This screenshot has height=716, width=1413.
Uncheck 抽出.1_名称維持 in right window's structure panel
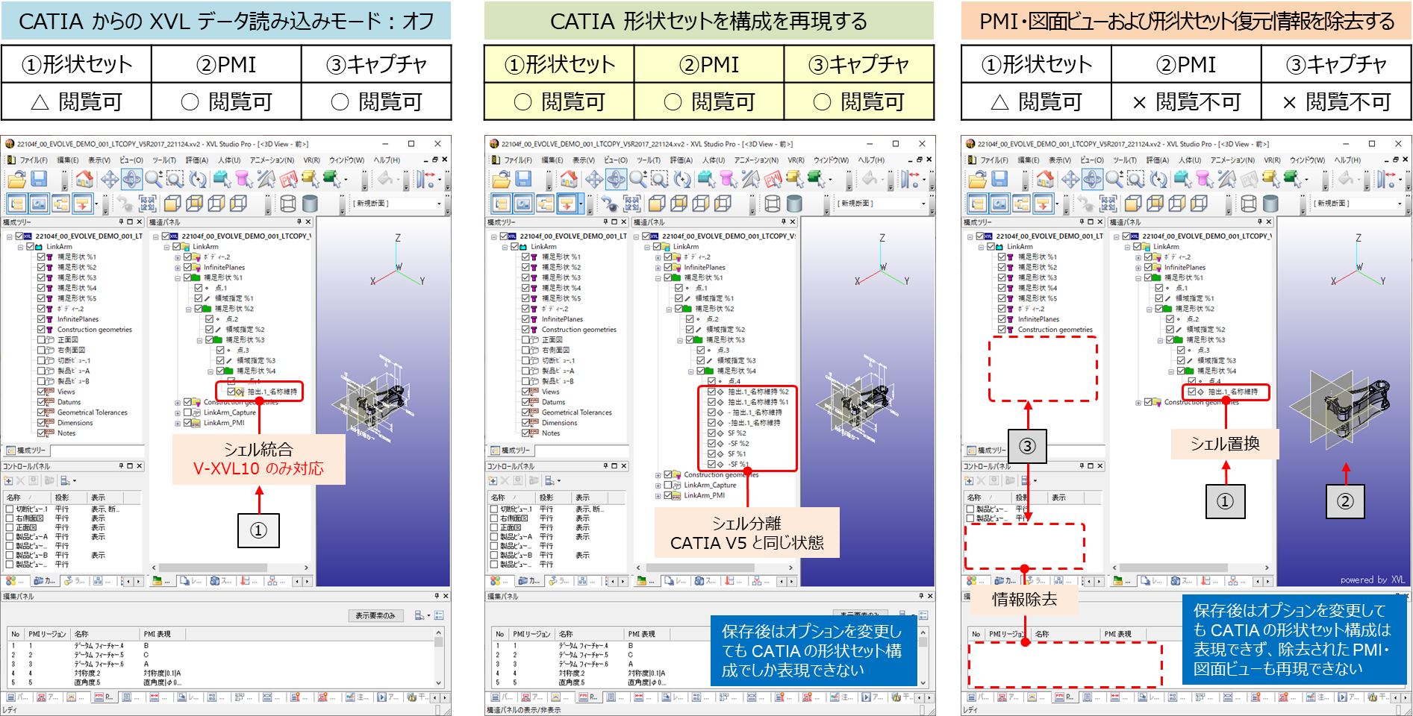tap(1192, 392)
